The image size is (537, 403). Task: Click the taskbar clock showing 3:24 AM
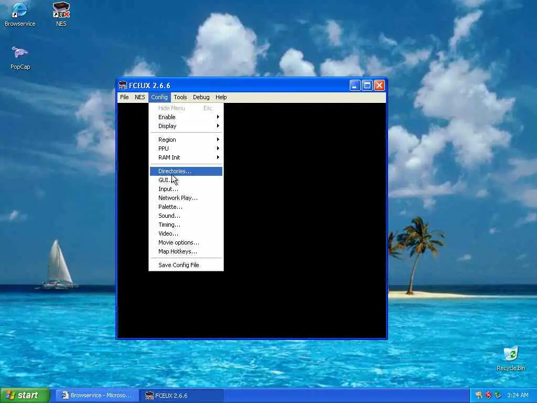click(518, 395)
